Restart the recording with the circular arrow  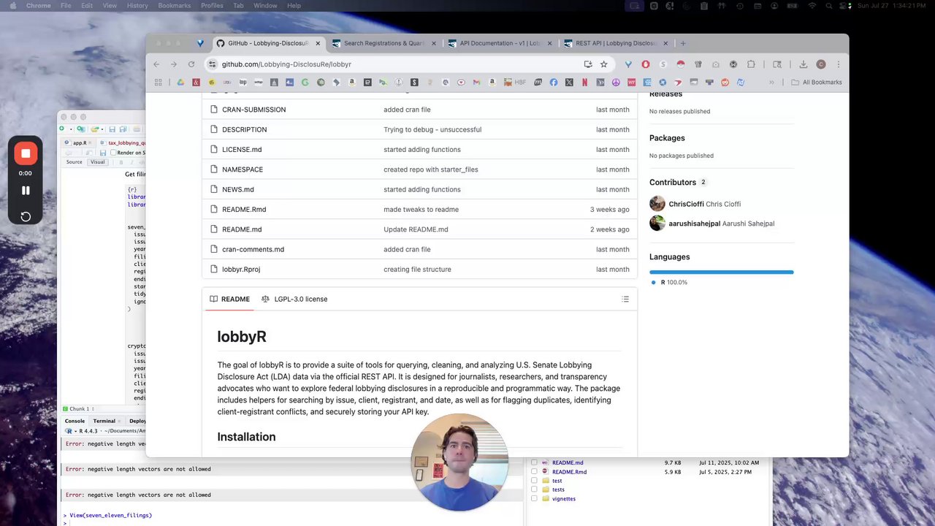point(26,216)
